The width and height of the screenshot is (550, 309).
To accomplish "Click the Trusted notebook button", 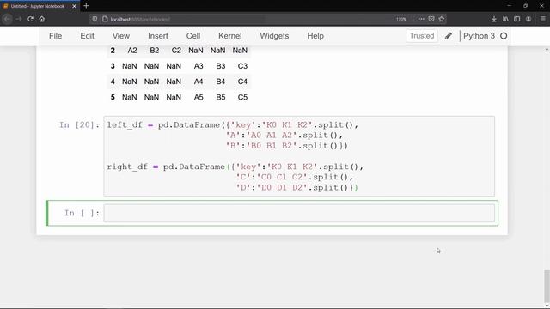I will click(x=422, y=36).
